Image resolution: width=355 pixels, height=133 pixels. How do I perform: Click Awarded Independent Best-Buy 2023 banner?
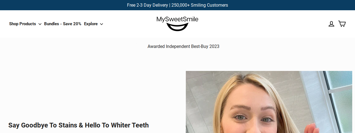(183, 46)
